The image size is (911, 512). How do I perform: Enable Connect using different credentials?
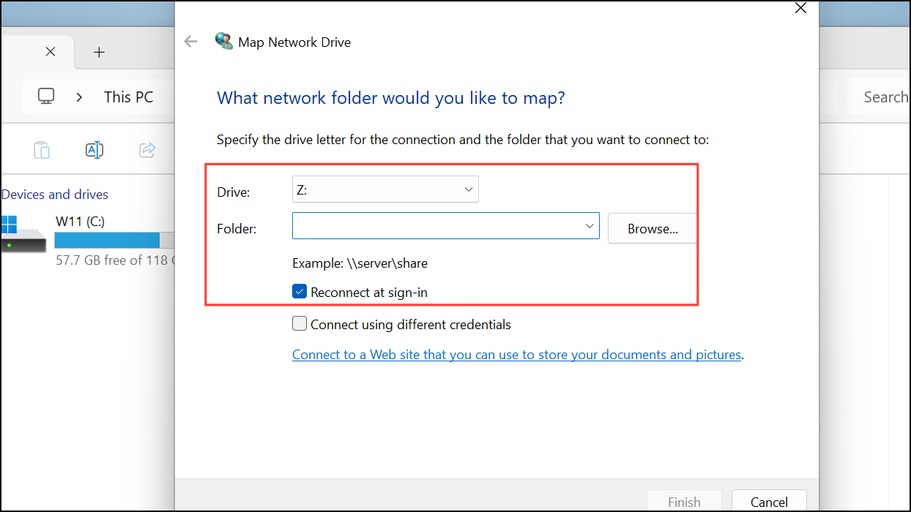(x=300, y=324)
